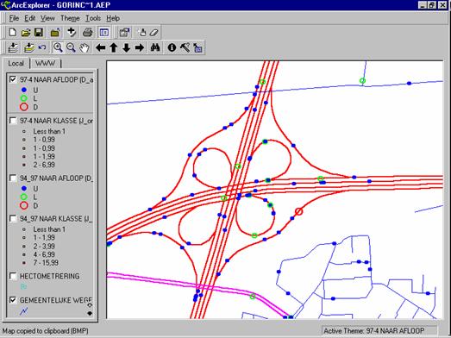Select the Zoom Out magnifier tool
451x338 pixels.
(x=71, y=47)
